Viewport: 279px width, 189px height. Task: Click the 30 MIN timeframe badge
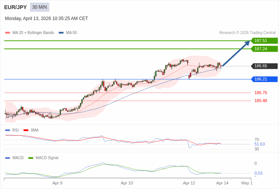(x=40, y=7)
